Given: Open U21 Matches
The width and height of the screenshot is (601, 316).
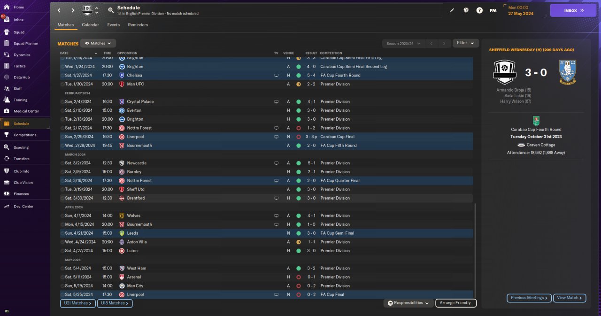Looking at the screenshot, I should (78, 303).
